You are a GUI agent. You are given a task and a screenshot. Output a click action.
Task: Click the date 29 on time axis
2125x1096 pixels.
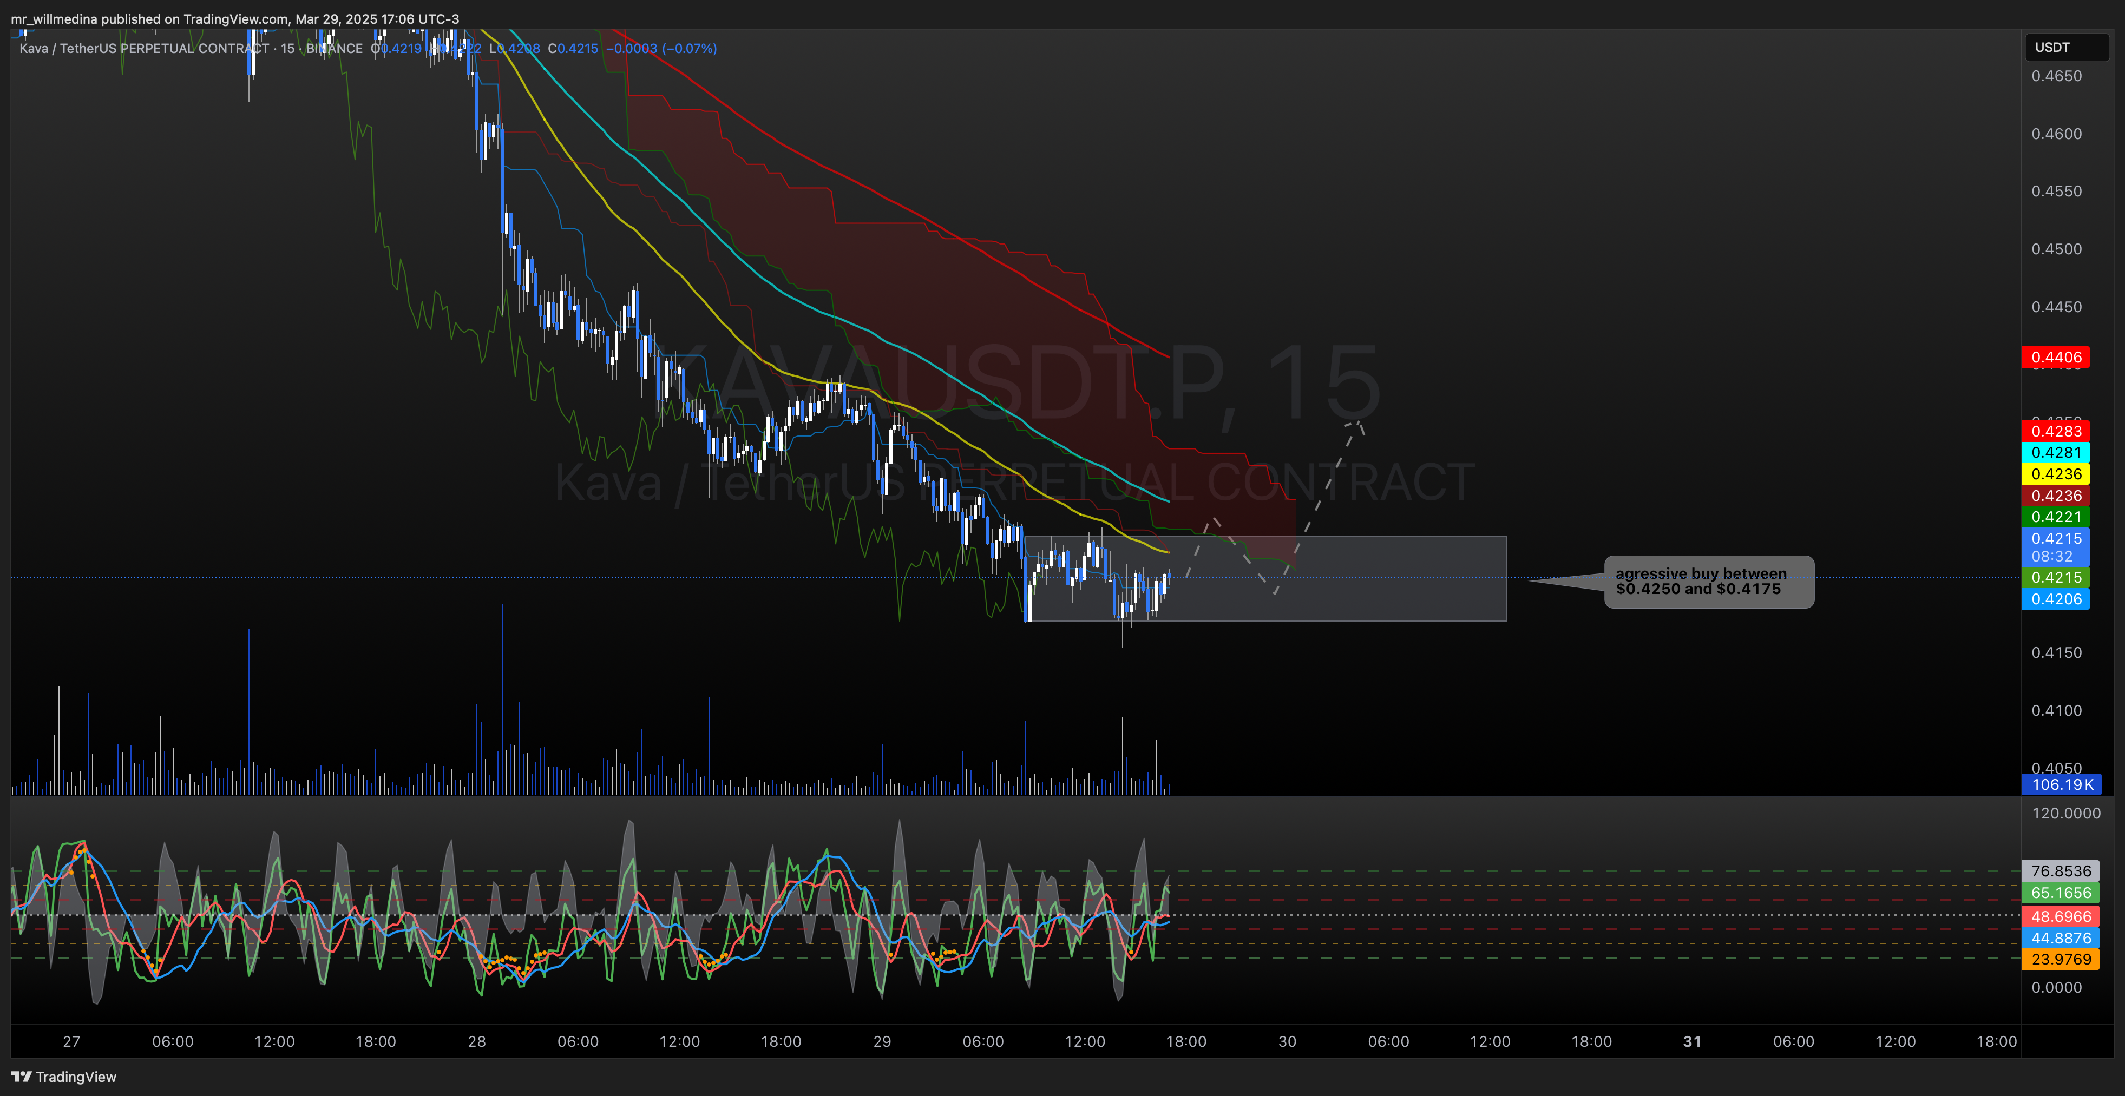(882, 1041)
